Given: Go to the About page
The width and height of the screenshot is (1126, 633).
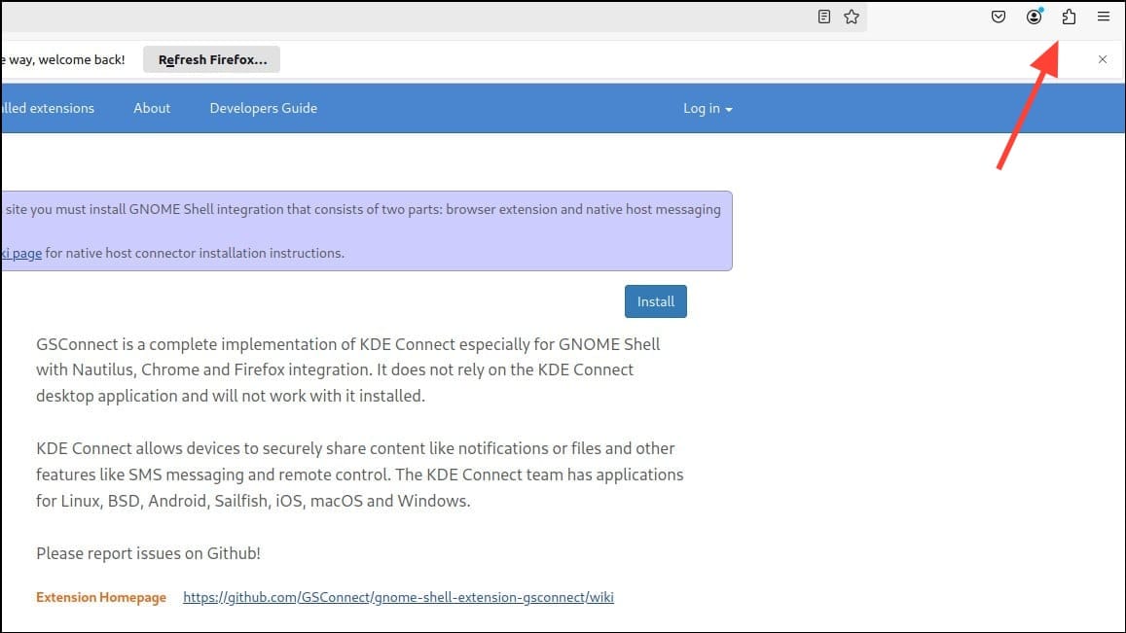Looking at the screenshot, I should 152,108.
